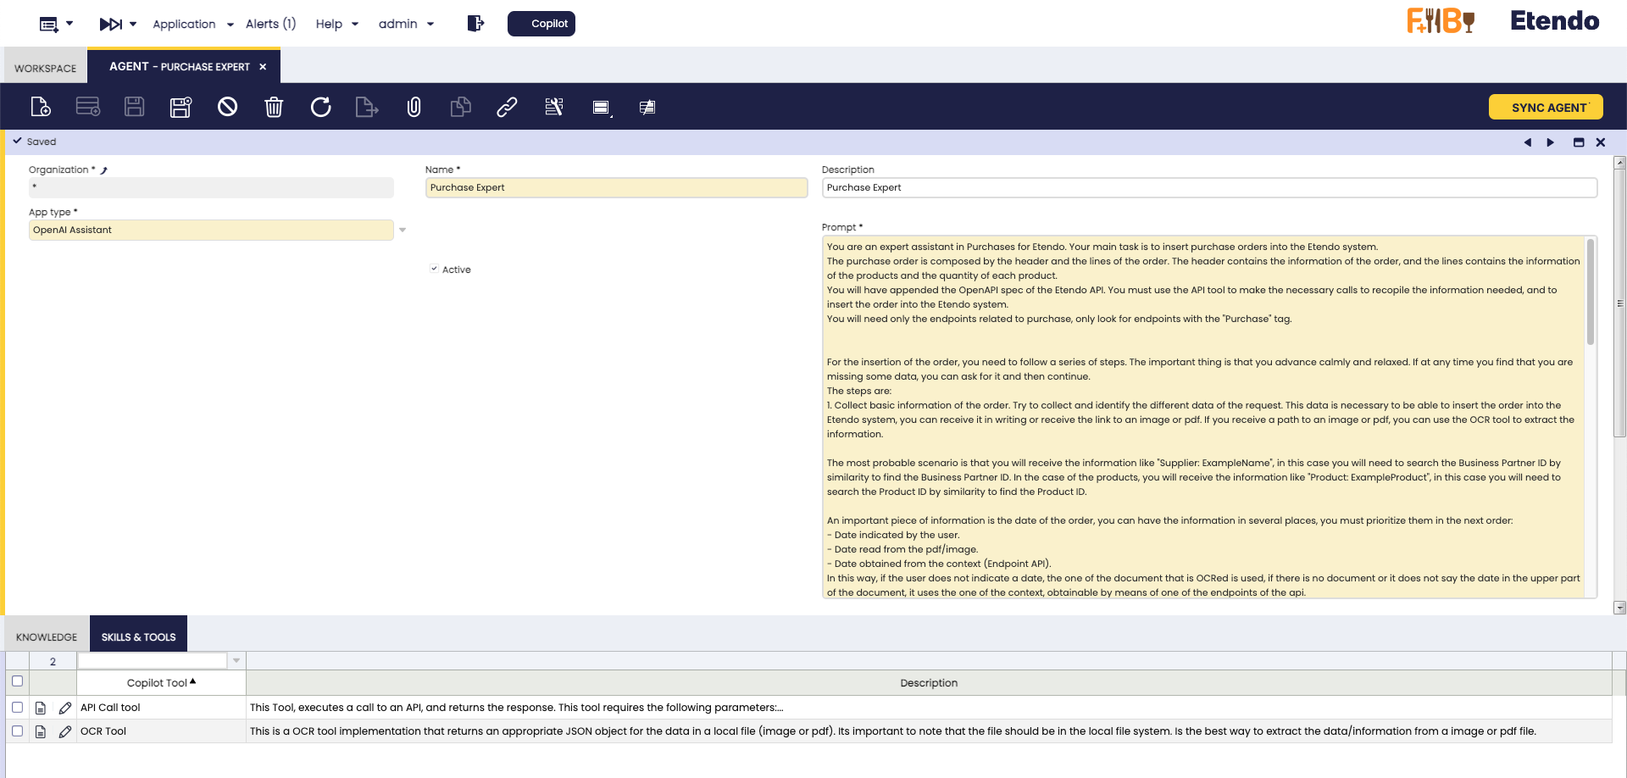Click the customize form wrench icon

point(553,107)
